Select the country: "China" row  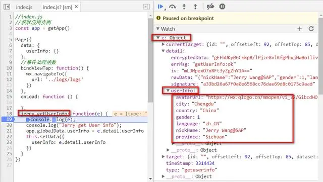coord(197,111)
